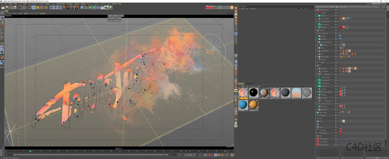Click the light bulb icon in toolbar
The height and width of the screenshot is (159, 389).
[110, 7]
